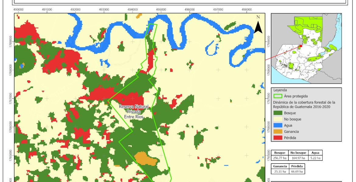Select the Pérdida 66.69 ha table cell

coord(296,172)
